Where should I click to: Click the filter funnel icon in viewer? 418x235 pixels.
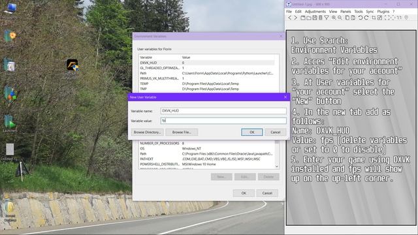(x=327, y=18)
